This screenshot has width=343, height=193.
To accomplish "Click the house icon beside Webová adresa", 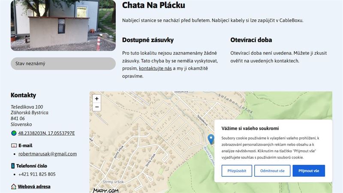I will pos(14,187).
